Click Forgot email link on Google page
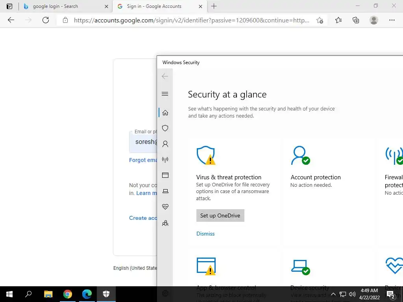 (x=143, y=160)
